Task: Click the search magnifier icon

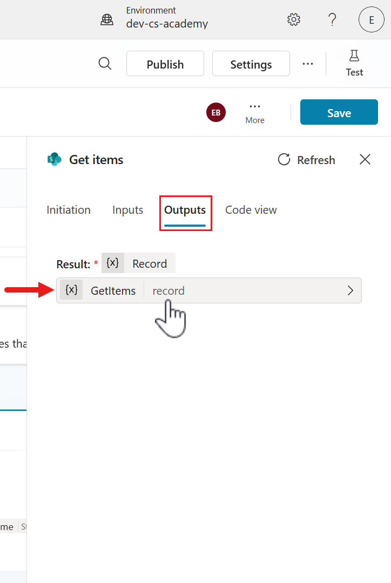Action: [105, 64]
